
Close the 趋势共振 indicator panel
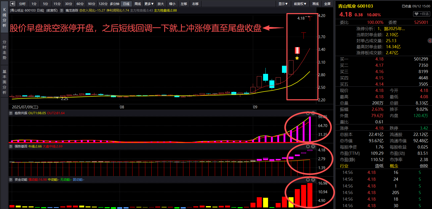click(x=313, y=113)
